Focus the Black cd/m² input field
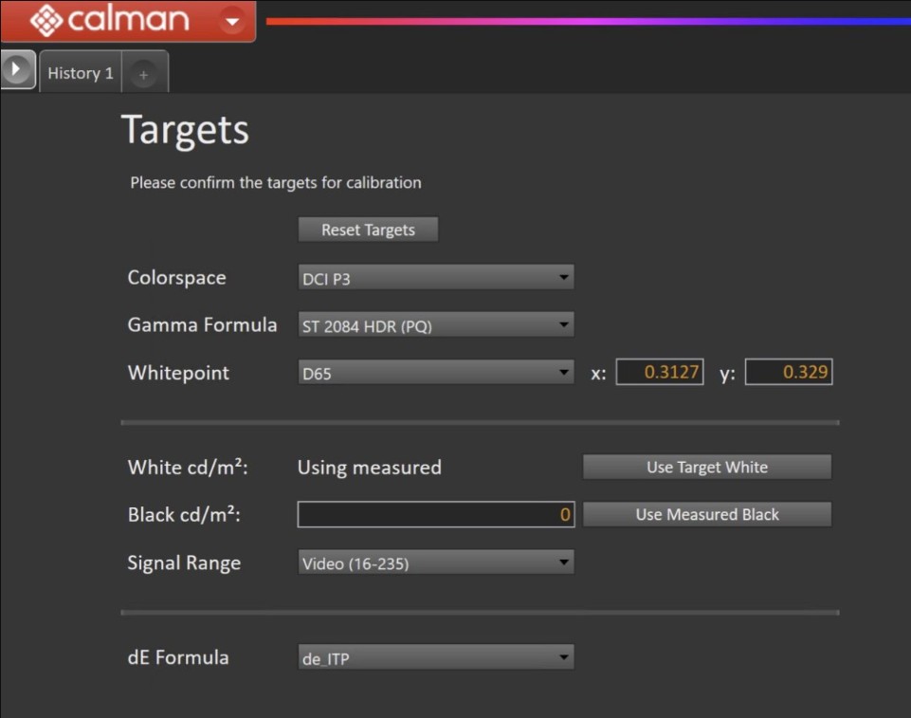Viewport: 911px width, 718px height. pyautogui.click(x=435, y=514)
